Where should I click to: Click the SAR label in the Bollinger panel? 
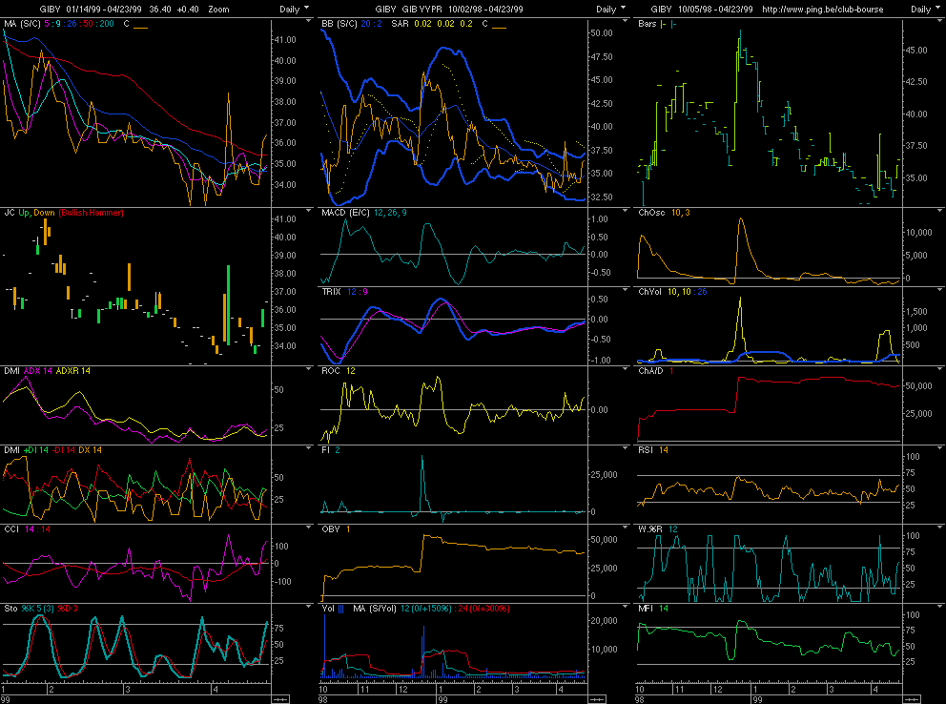tap(400, 24)
